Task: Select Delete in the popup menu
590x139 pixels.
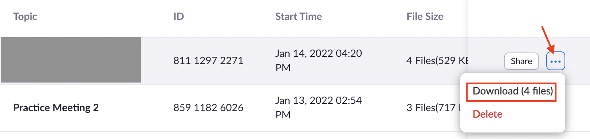Action: (487, 114)
